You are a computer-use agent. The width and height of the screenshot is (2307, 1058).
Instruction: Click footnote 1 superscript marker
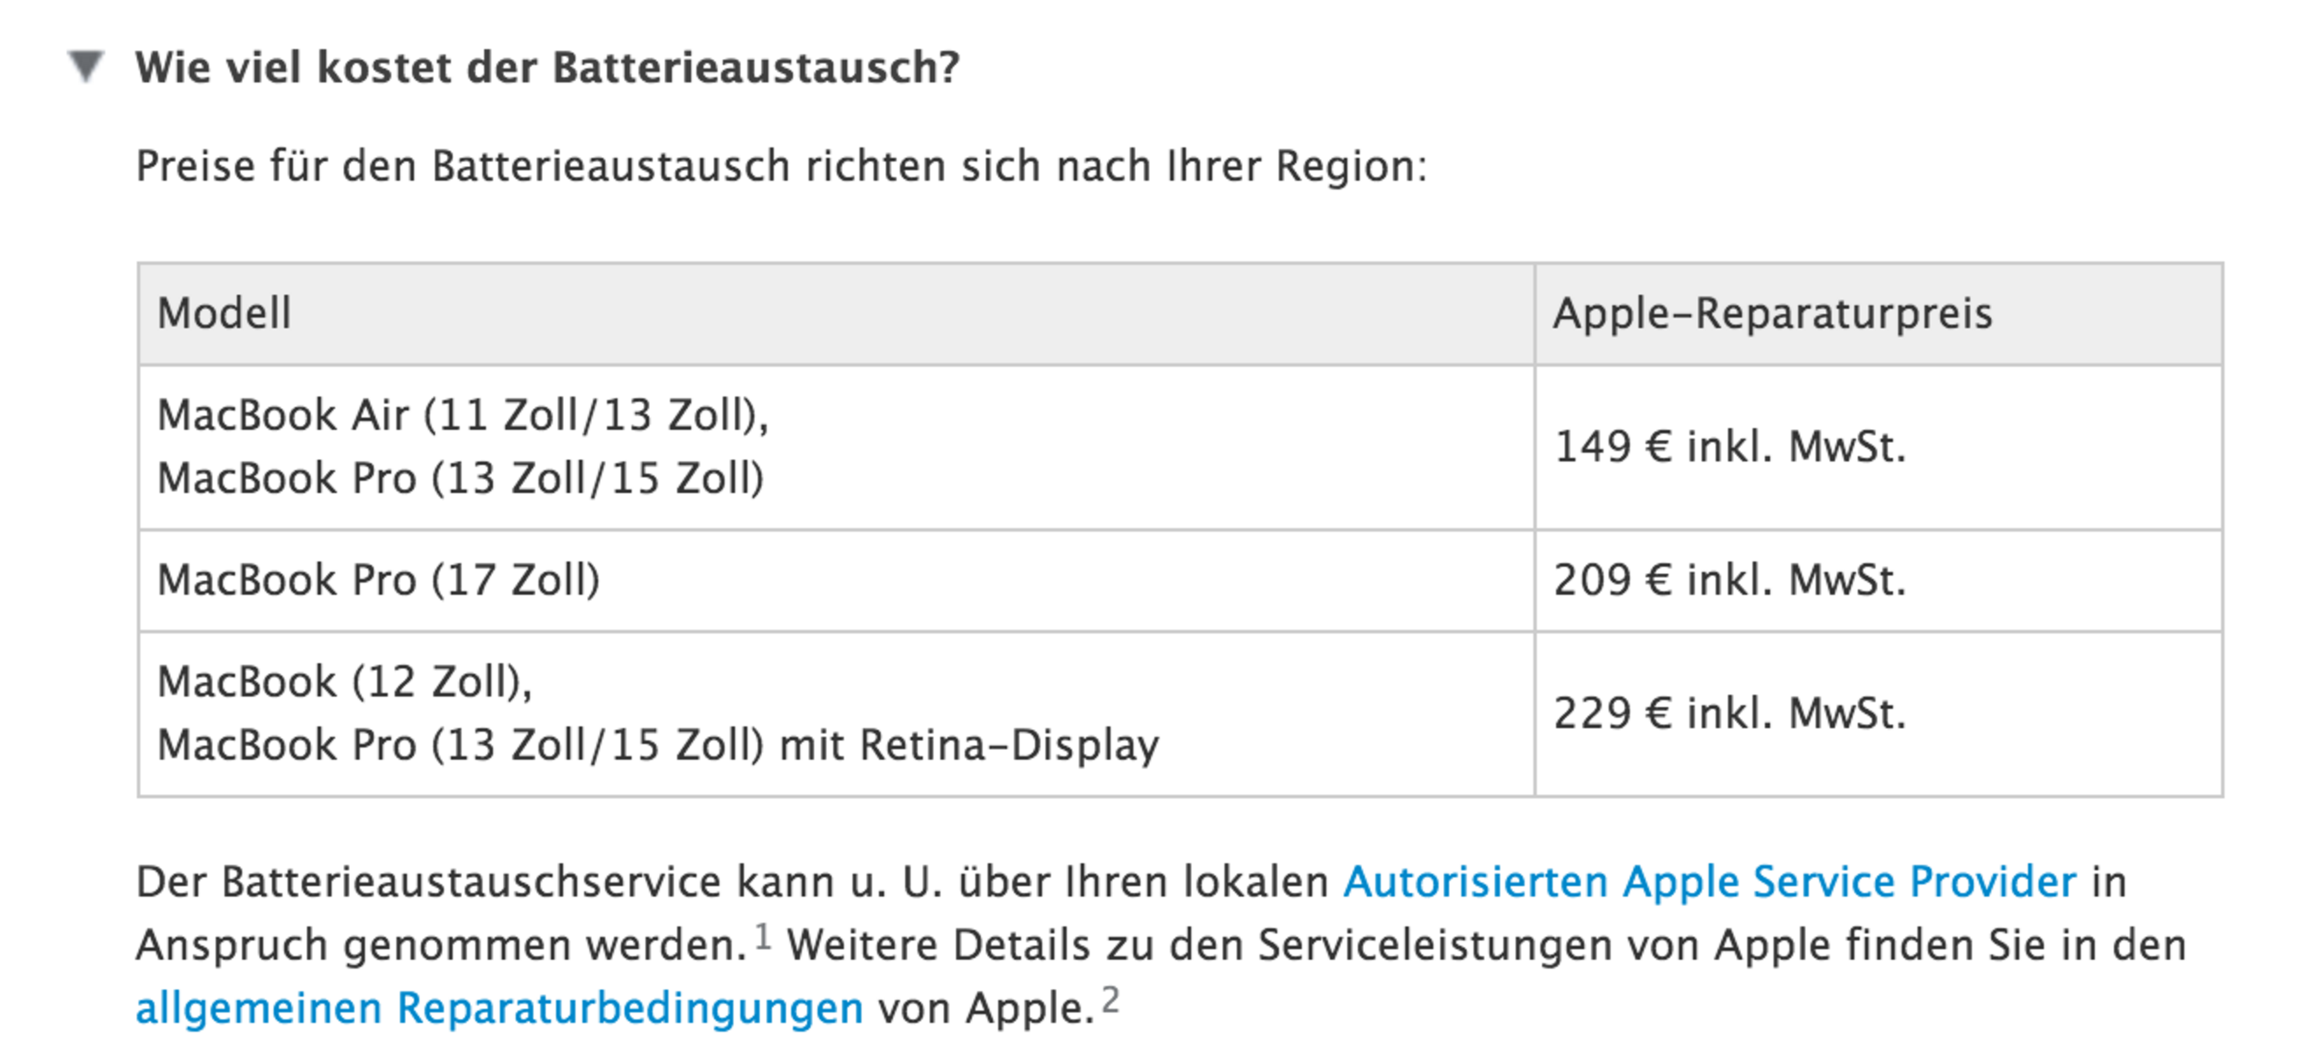[763, 936]
